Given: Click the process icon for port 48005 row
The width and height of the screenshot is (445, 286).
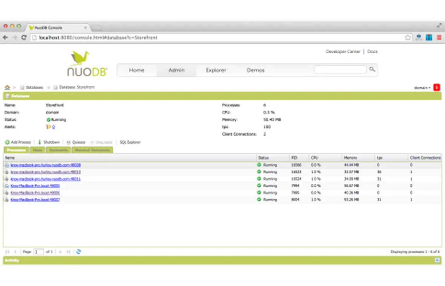Looking at the screenshot, I should tap(7, 186).
